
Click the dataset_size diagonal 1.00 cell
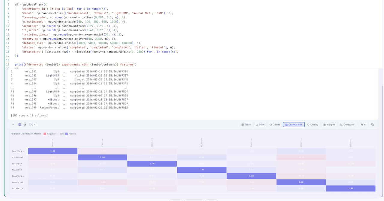[350, 188]
